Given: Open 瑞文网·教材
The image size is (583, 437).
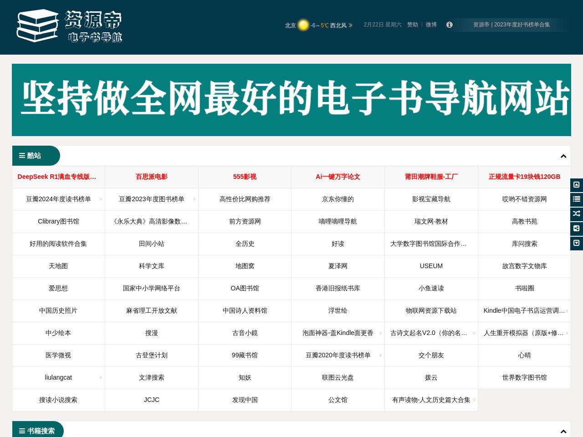Looking at the screenshot, I should pos(431,221).
